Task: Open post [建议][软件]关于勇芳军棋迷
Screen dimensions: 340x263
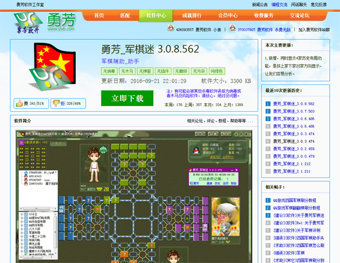Action: pos(299,215)
